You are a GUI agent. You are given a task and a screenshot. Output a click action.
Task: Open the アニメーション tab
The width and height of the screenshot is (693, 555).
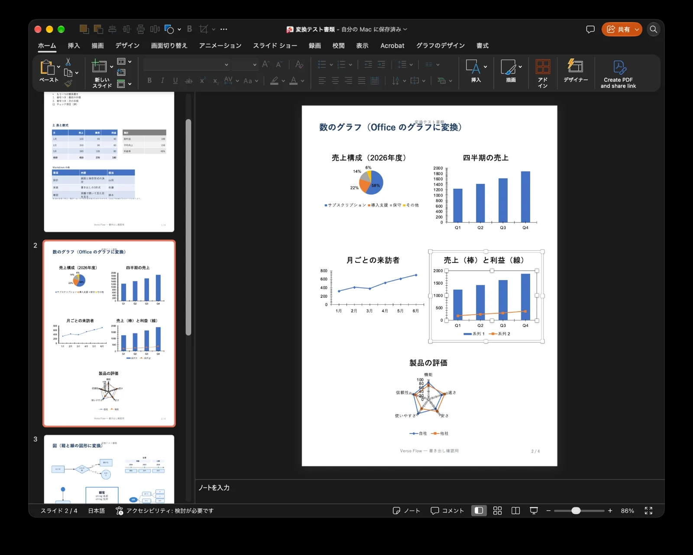(220, 45)
